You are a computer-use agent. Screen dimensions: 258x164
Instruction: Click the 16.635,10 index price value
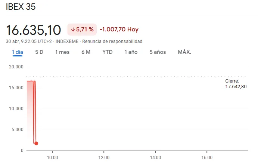click(34, 29)
